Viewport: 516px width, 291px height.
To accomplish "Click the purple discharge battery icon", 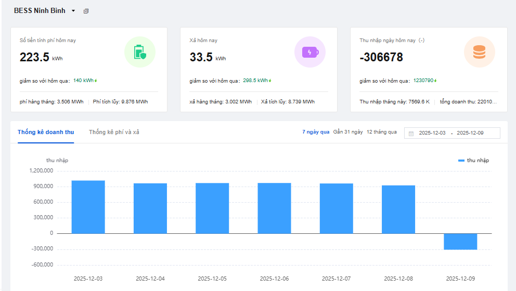I will 309,52.
